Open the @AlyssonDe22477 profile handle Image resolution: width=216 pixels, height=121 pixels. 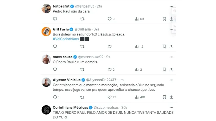point(101,80)
